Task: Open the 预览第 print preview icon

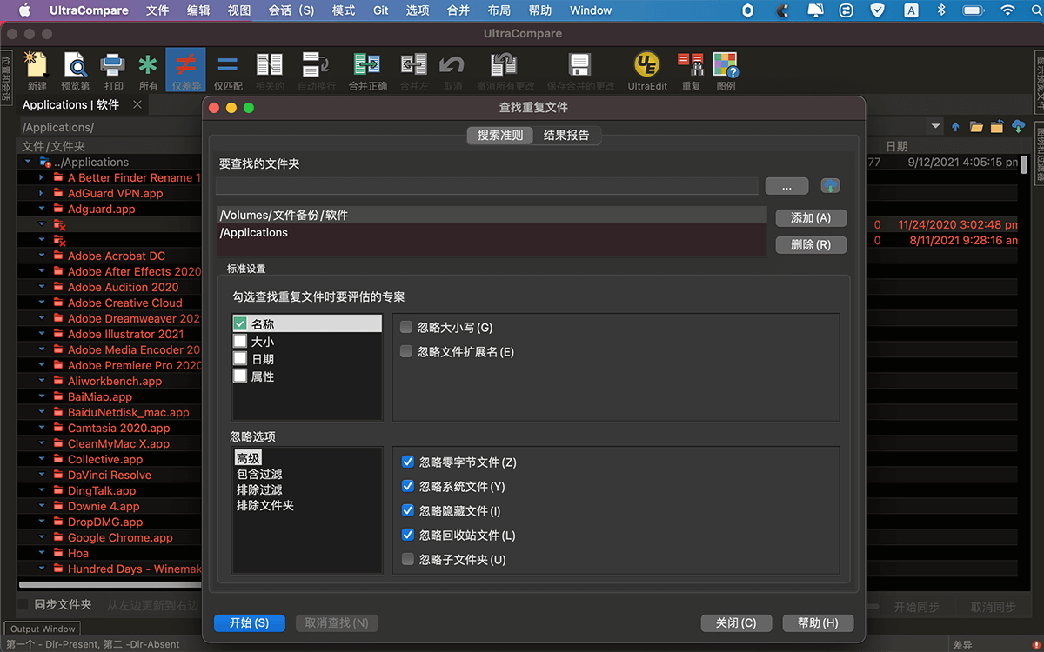Action: (x=75, y=65)
